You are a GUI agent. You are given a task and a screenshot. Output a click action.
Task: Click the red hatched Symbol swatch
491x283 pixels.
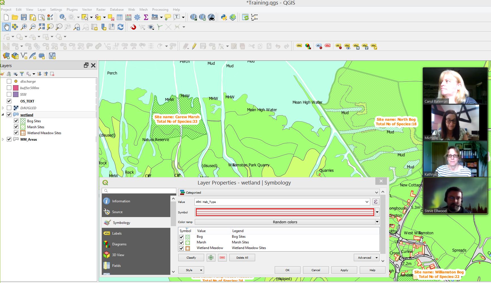click(x=285, y=212)
